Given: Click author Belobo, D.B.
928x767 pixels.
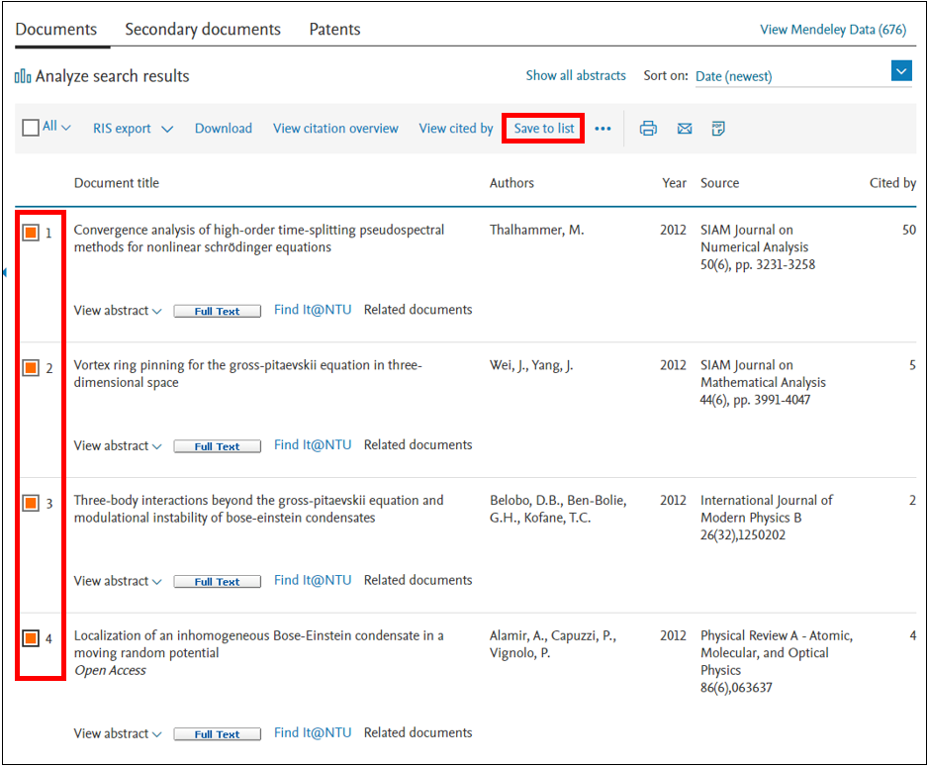Looking at the screenshot, I should (x=525, y=501).
